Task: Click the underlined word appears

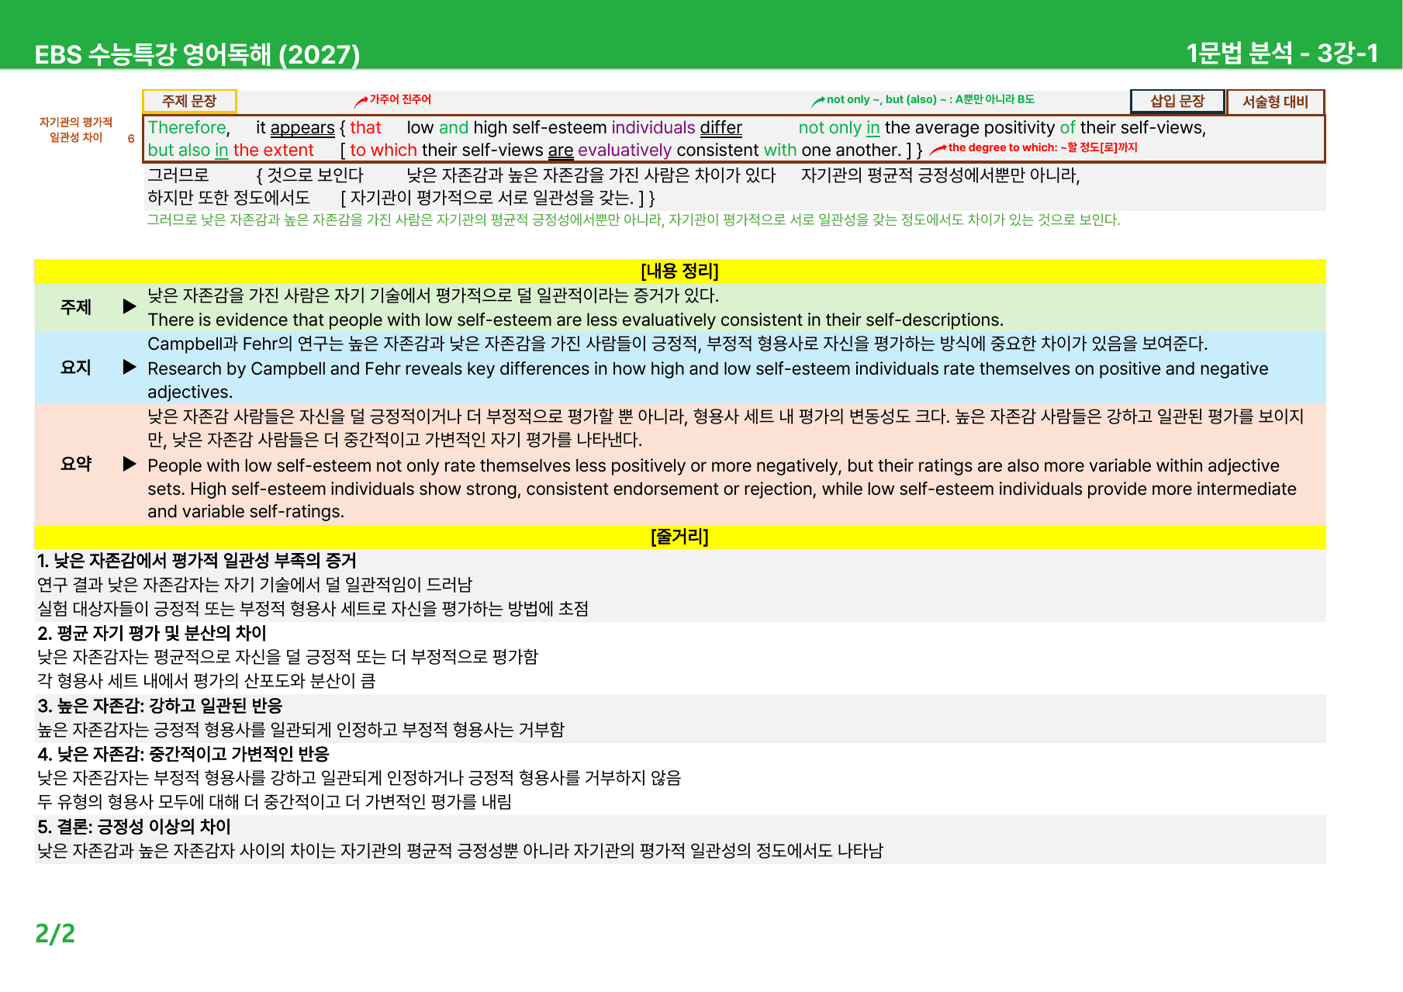Action: (302, 128)
